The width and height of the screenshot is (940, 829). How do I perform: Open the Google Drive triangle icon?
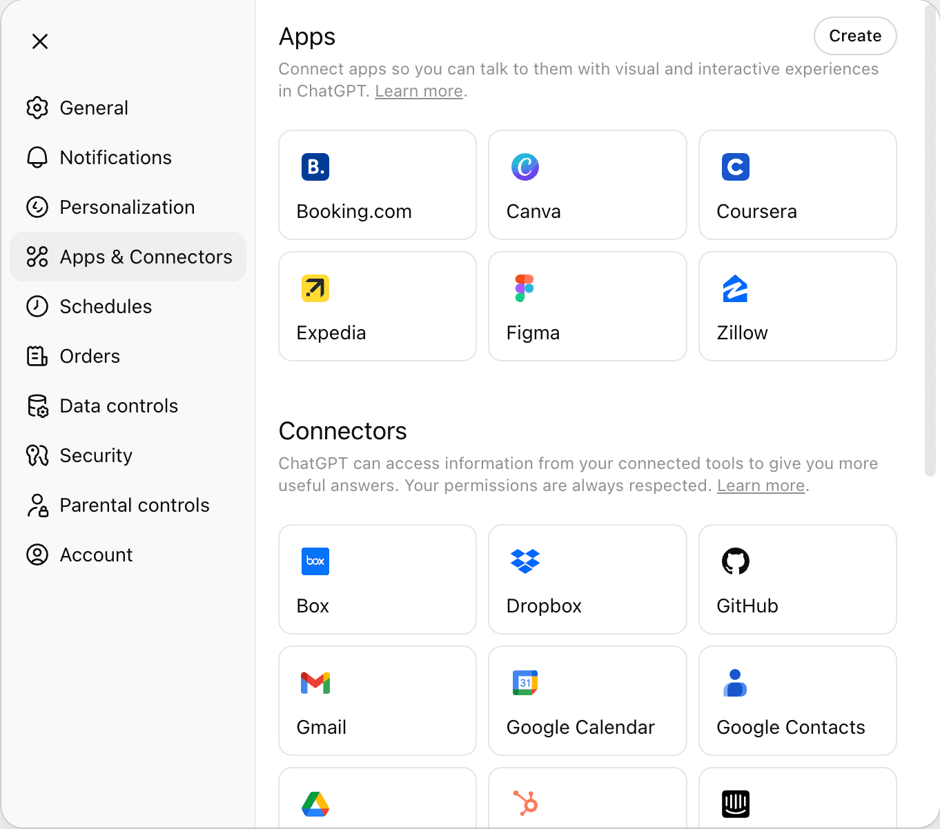(x=315, y=804)
